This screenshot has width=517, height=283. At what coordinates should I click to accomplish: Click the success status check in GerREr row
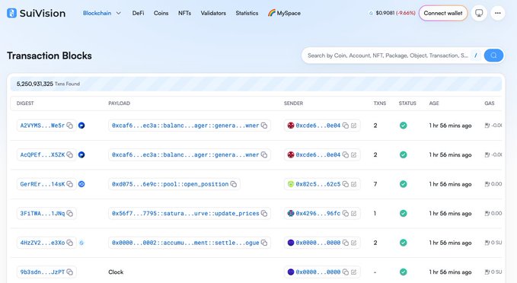pyautogui.click(x=404, y=184)
